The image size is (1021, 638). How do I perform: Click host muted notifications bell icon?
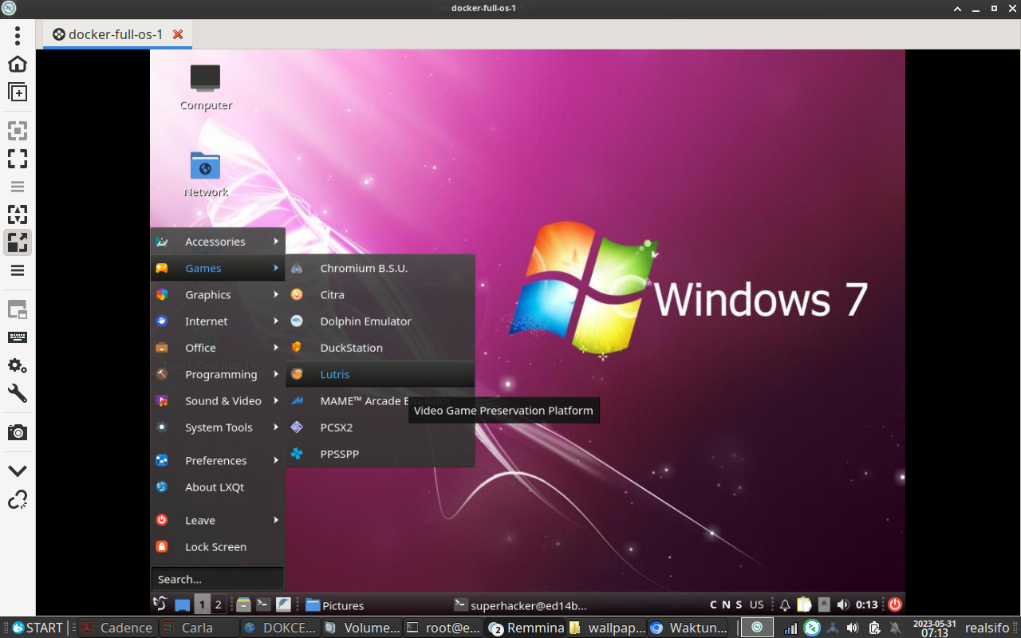coord(895,628)
